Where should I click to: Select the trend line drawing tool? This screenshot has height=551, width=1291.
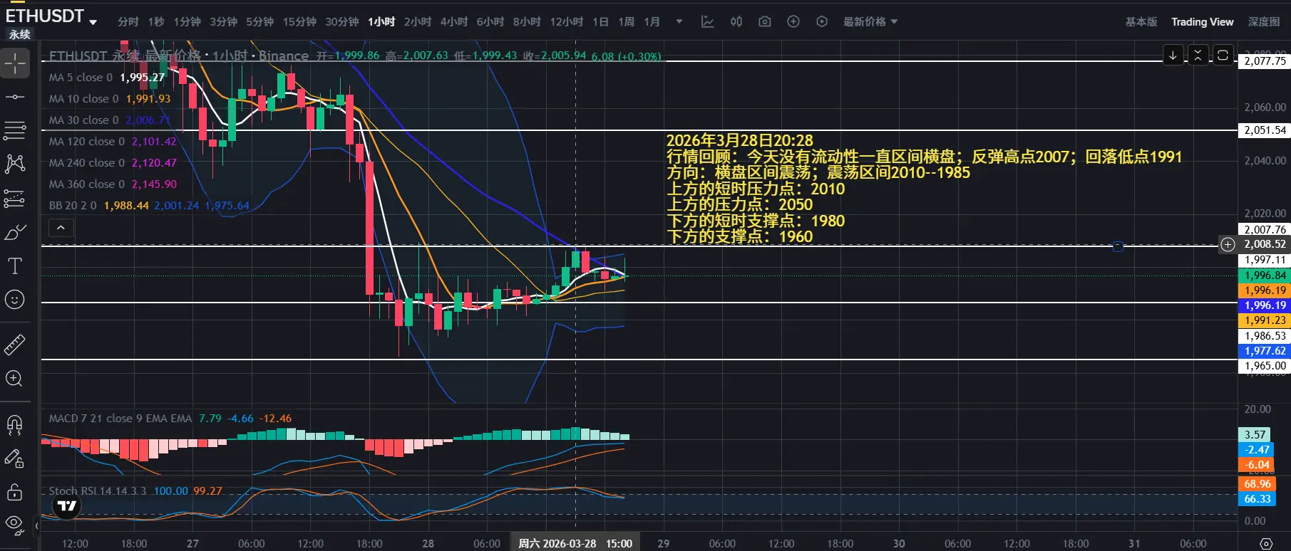[15, 97]
